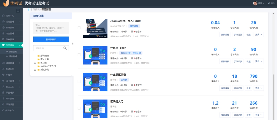The height and width of the screenshot is (120, 277).
Task: Open the 账户管理 menu item
Action: 11,99
